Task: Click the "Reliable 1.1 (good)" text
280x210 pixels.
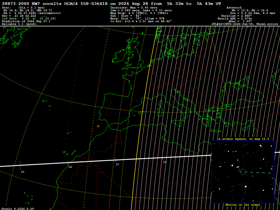Action: (20, 24)
